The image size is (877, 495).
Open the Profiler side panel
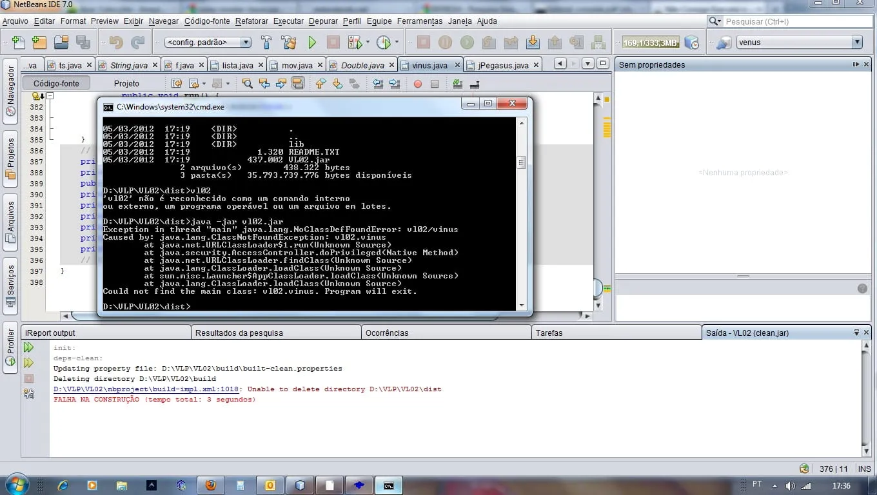[x=10, y=348]
